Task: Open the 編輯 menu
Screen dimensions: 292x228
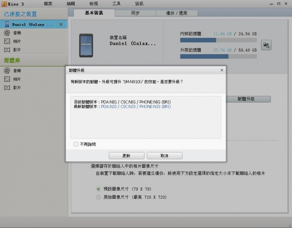Action: click(71, 4)
